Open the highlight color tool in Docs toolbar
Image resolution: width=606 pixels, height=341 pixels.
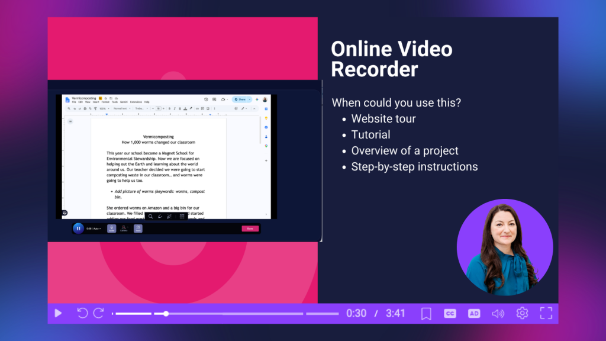coord(191,108)
